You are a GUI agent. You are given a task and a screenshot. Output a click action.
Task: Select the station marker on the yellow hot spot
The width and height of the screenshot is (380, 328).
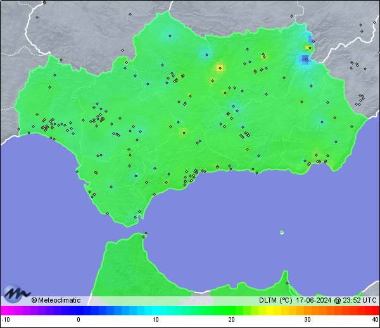click(220, 67)
